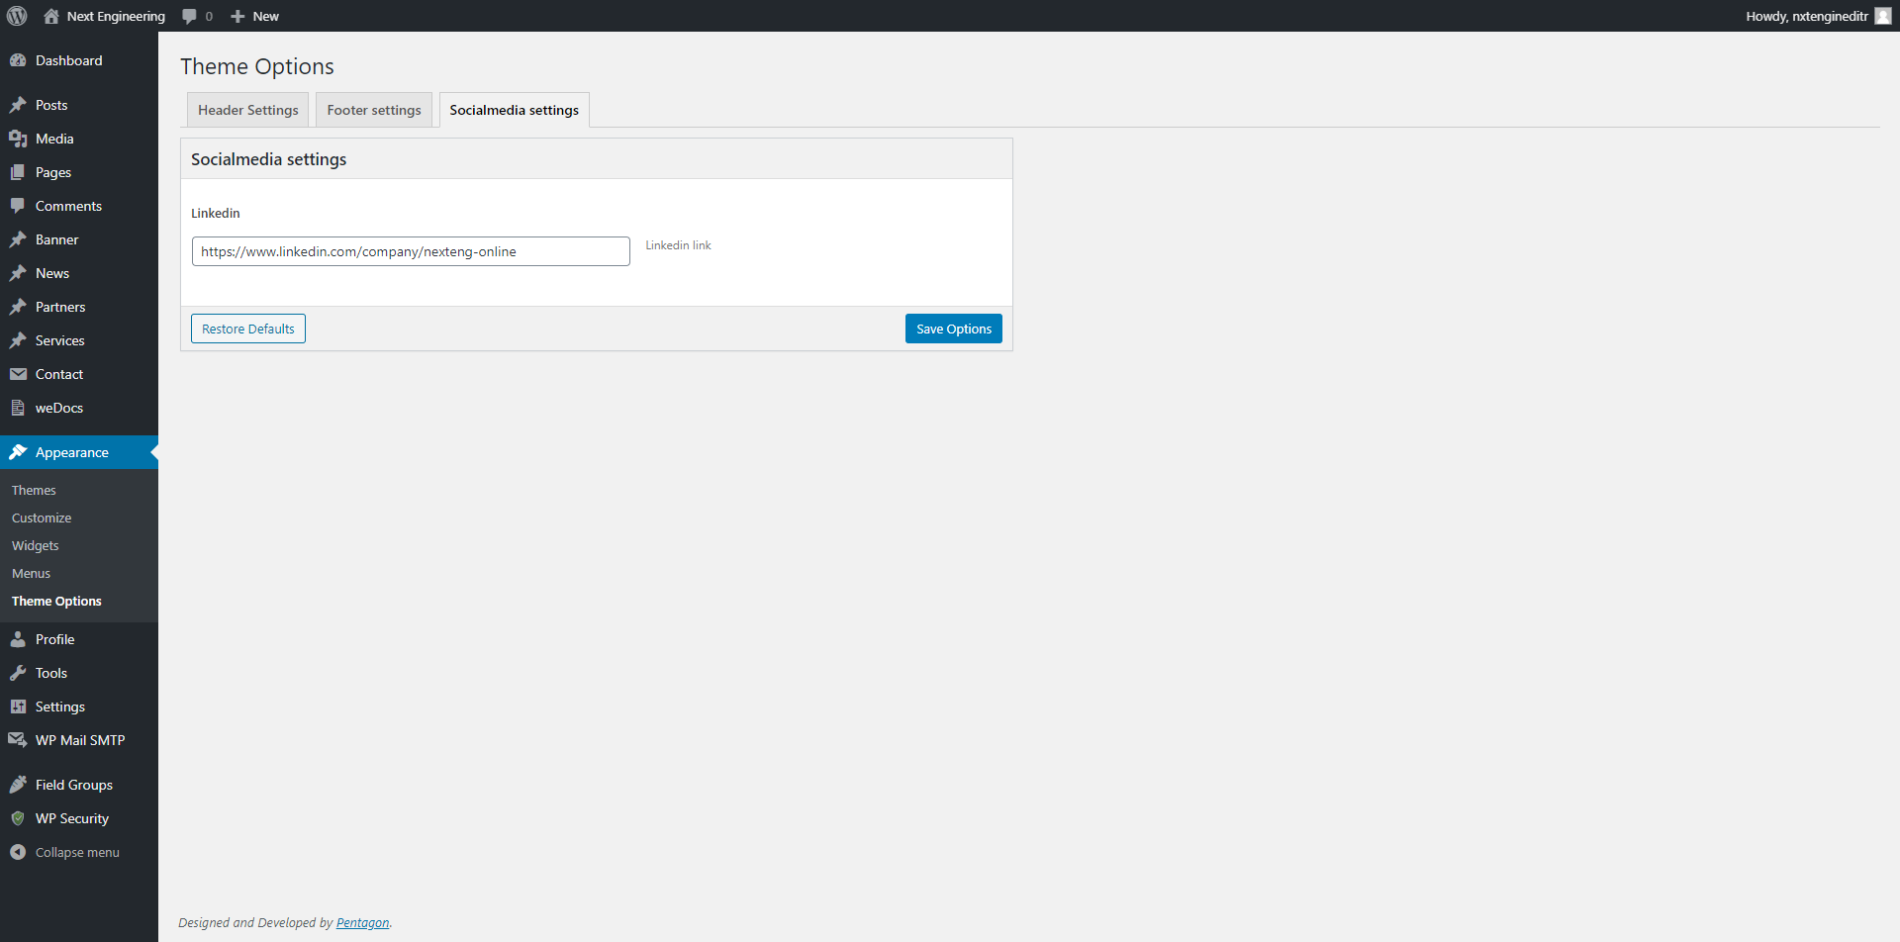Expand the Howdy user account menu
The image size is (1900, 942).
[x=1807, y=16]
